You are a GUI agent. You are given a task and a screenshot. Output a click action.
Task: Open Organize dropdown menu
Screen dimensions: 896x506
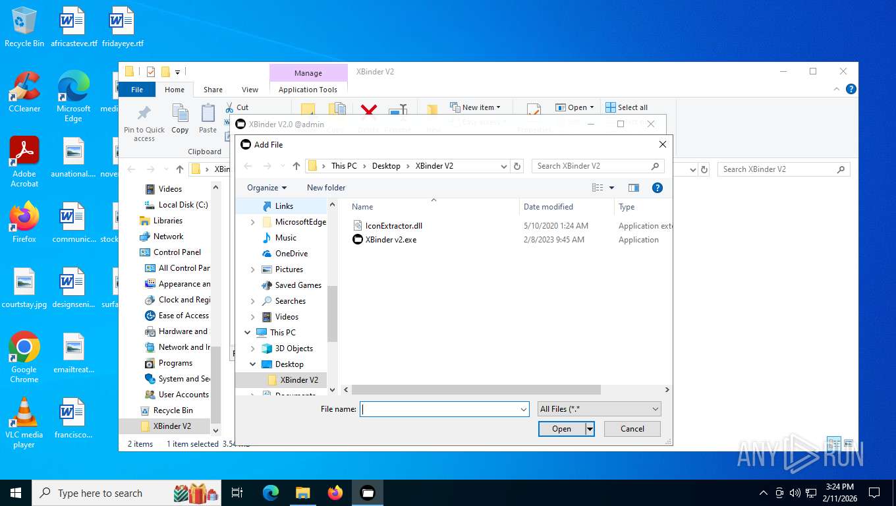[x=267, y=188]
